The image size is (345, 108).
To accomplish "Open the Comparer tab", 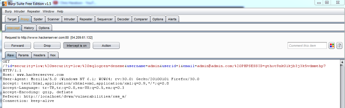I will coord(141,19).
